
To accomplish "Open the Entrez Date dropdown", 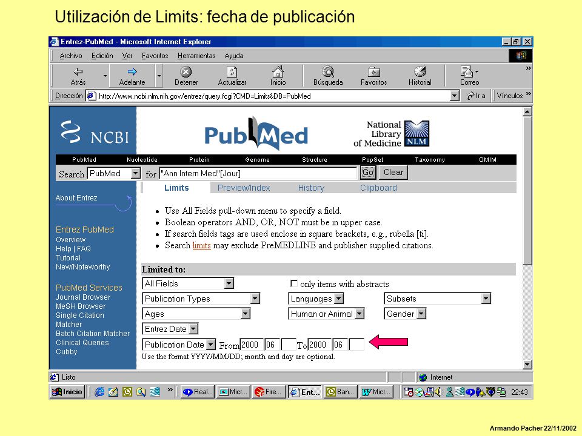I will point(170,329).
